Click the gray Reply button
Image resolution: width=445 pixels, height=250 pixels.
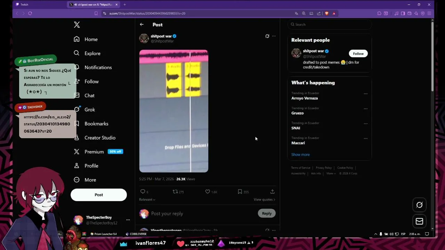[267, 213]
